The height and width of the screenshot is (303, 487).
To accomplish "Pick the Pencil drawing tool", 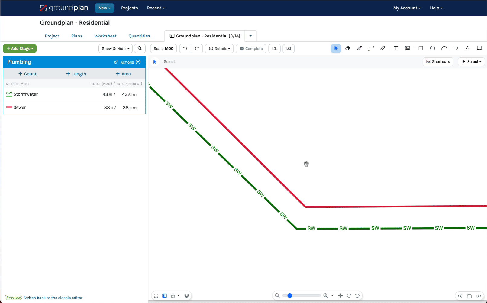I will click(359, 48).
